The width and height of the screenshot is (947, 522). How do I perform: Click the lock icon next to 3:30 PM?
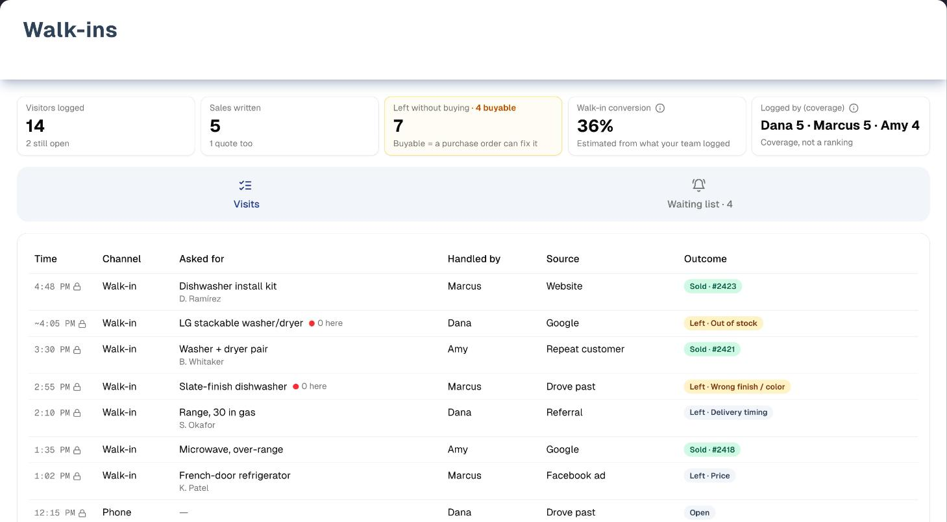[x=77, y=349]
